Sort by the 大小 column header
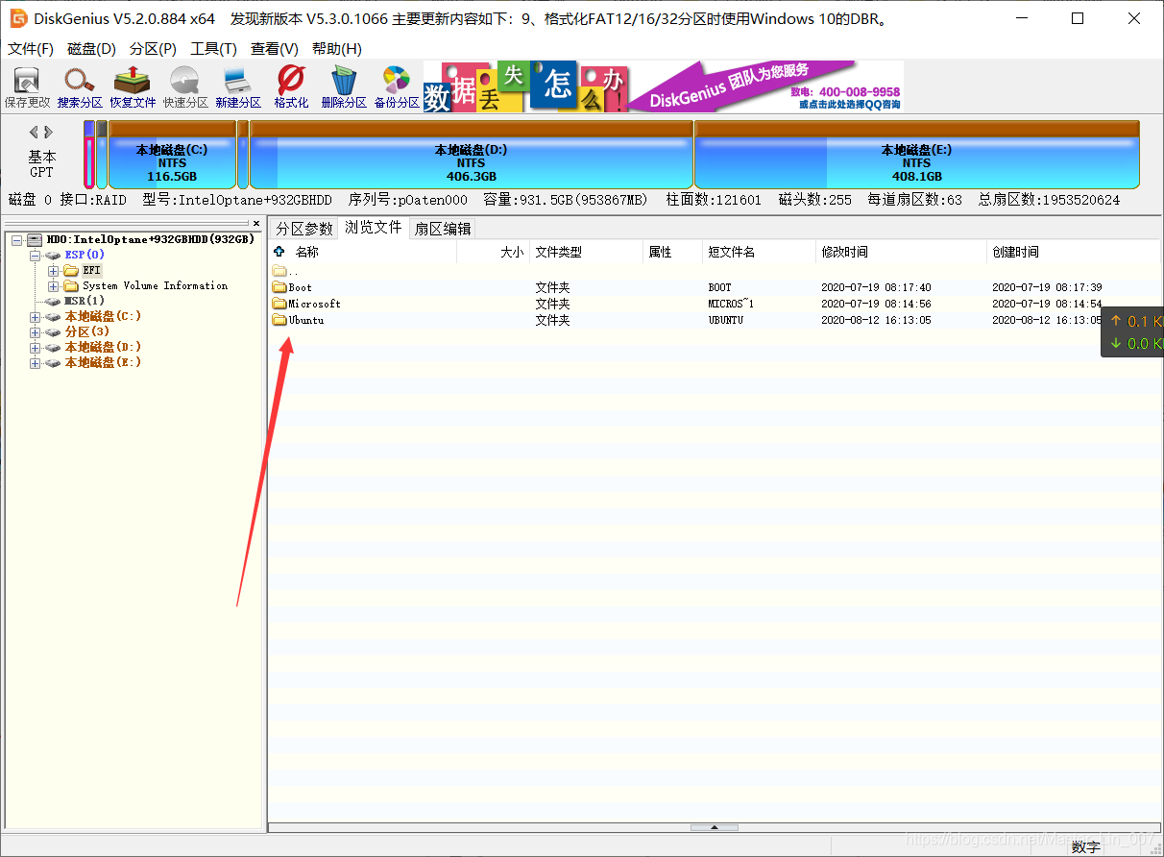Screen dimensions: 1164x857 pyautogui.click(x=512, y=252)
